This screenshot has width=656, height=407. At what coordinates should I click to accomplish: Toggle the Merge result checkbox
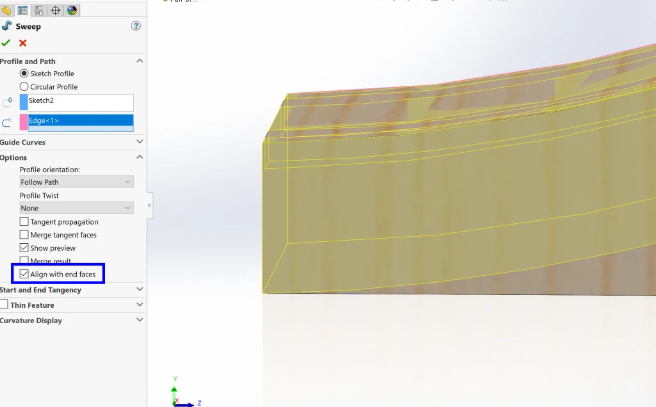point(24,260)
